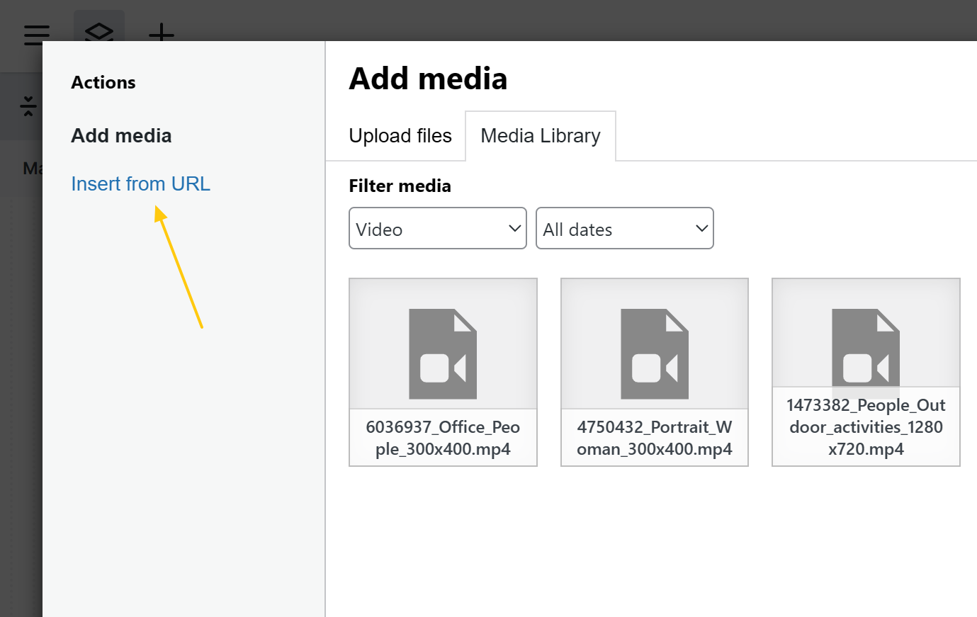The height and width of the screenshot is (617, 977).
Task: Click video file icon for 4750432_Portrait_Woman
Action: coord(654,353)
